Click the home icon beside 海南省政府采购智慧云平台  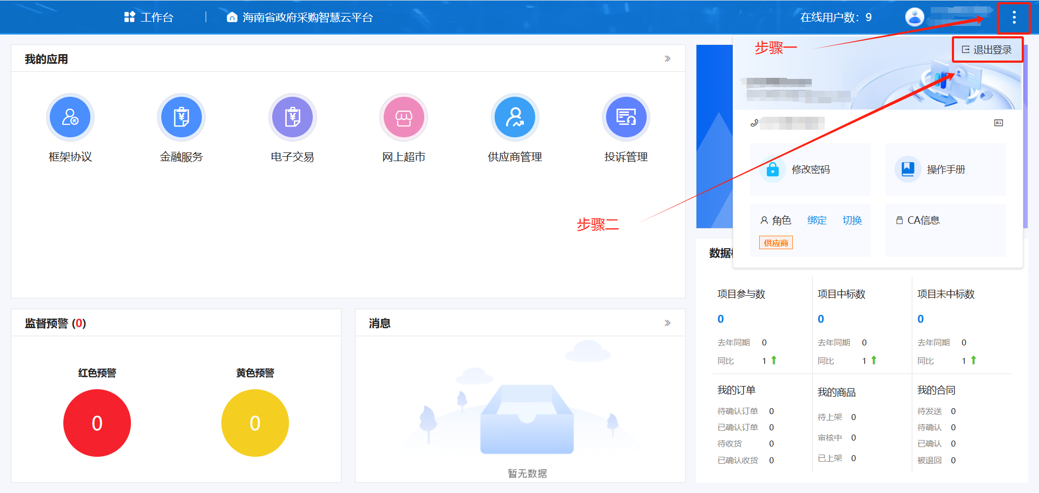pyautogui.click(x=232, y=17)
